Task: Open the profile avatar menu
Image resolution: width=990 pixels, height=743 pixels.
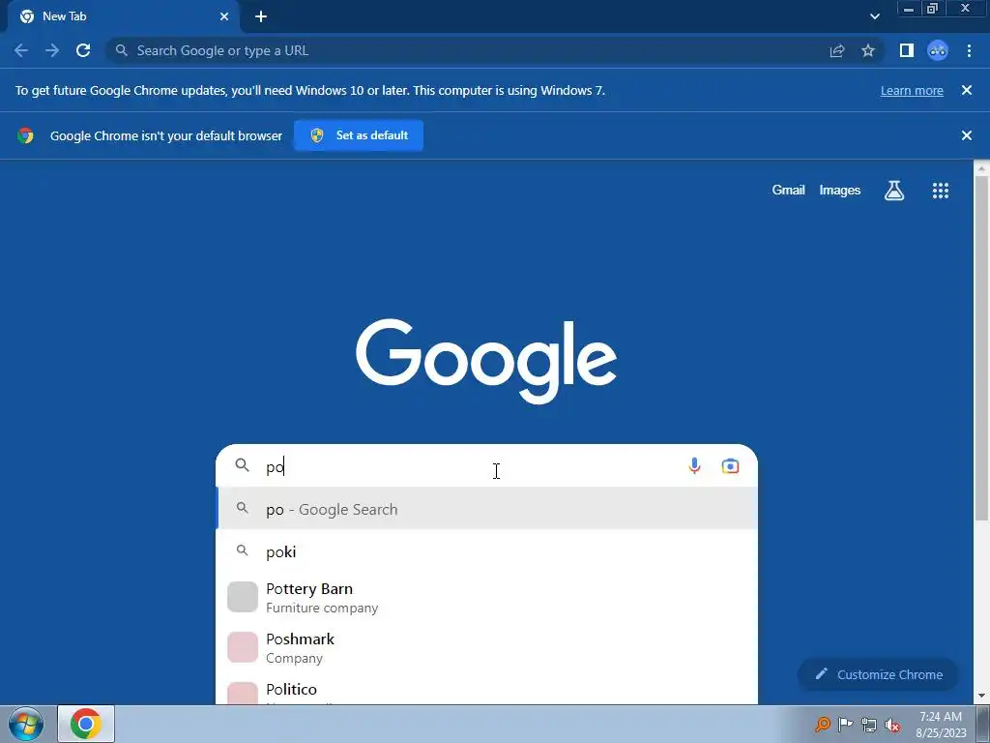Action: [x=938, y=50]
